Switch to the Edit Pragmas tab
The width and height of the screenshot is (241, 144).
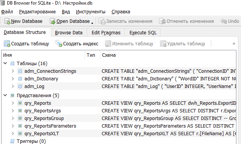[x=106, y=32]
